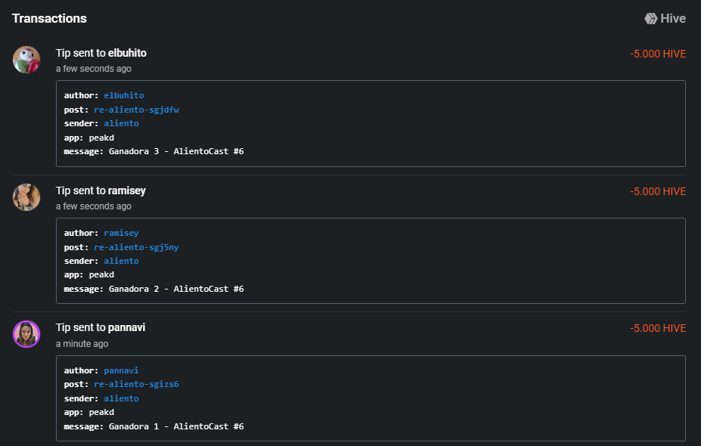The image size is (701, 446).
Task: Open post link re-aliento-sgjdfw
Action: [136, 110]
